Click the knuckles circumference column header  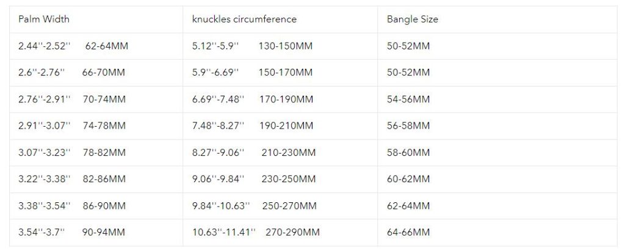tap(244, 19)
